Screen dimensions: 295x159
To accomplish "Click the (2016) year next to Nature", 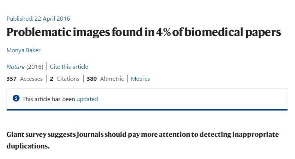I will point(35,67).
